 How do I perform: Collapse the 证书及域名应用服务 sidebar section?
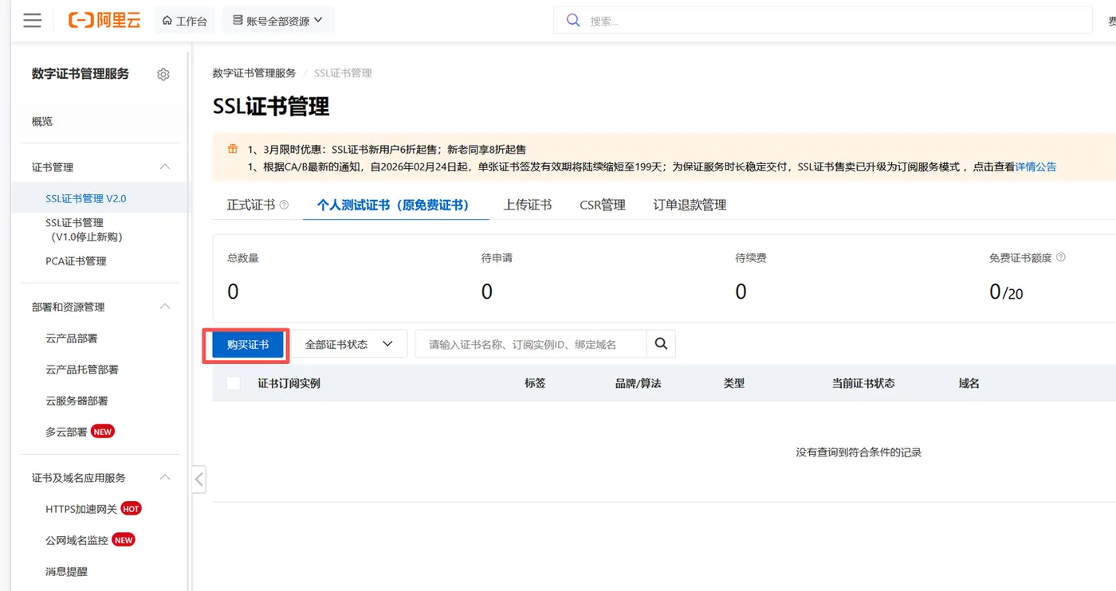click(165, 478)
